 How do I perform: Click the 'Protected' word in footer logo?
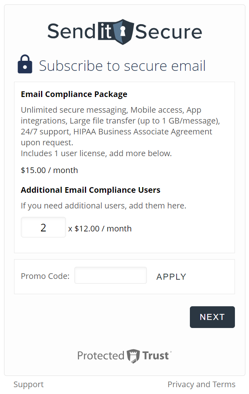[101, 355]
